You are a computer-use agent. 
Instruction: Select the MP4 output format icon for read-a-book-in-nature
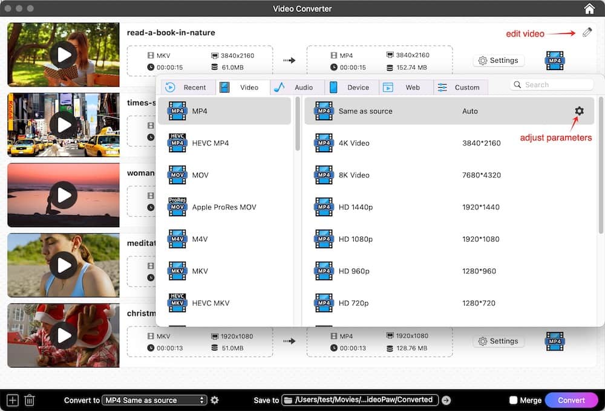coord(554,60)
